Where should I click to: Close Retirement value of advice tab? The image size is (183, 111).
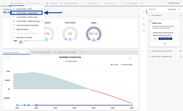pos(82,52)
